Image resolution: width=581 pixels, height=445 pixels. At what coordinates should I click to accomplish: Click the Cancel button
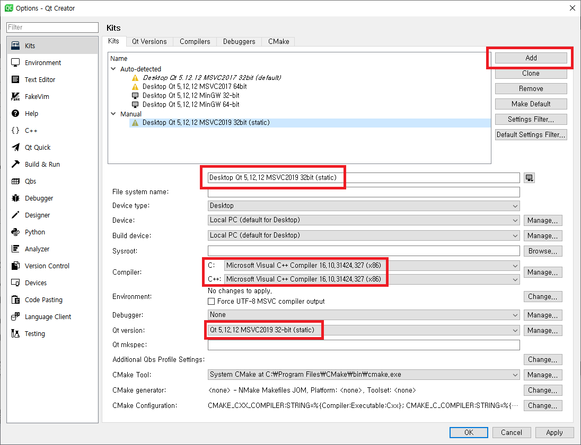coord(512,432)
